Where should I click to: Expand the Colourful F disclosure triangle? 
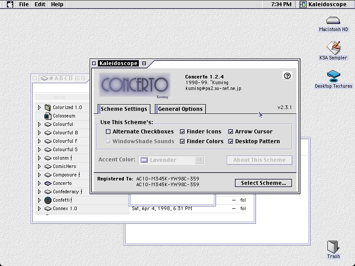point(39,141)
